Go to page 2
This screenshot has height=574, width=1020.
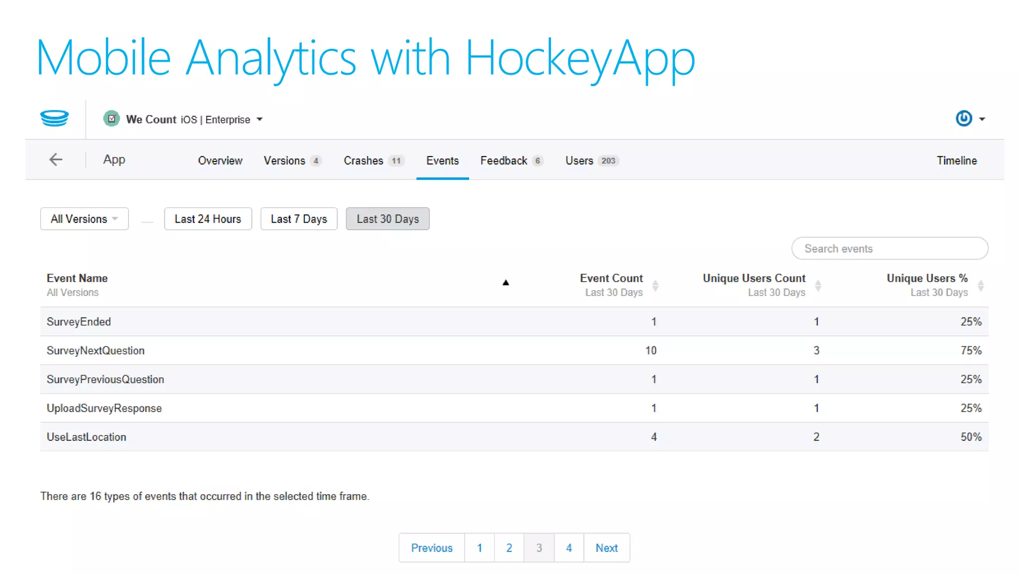click(509, 548)
